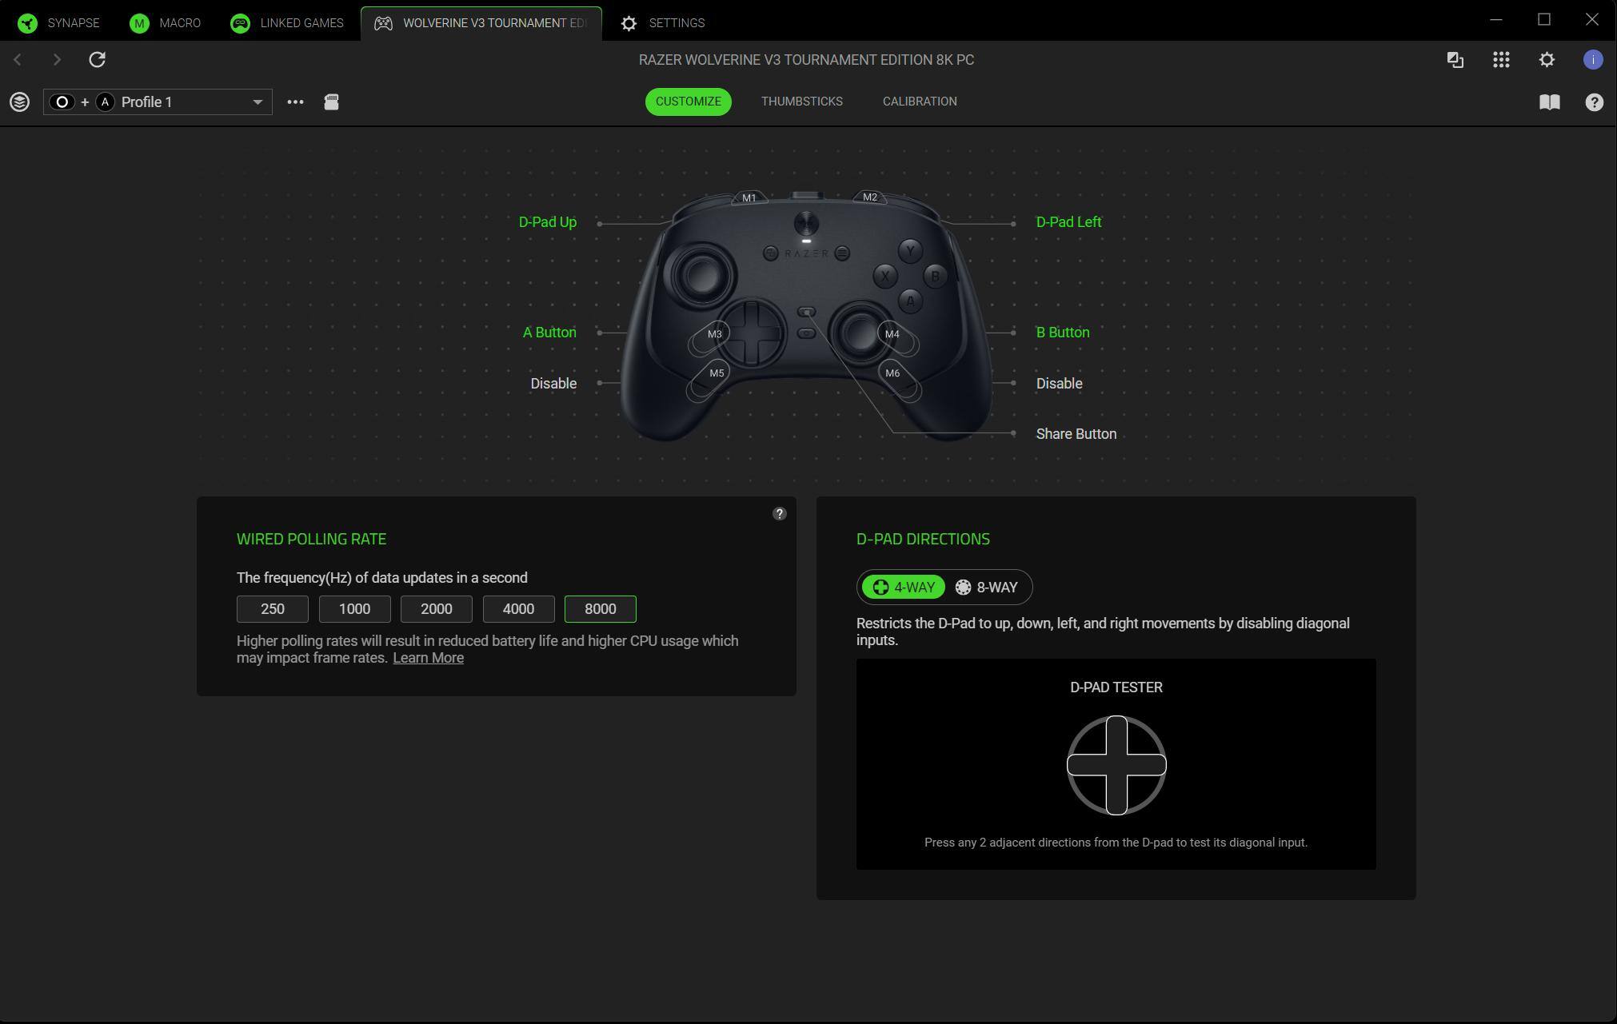Viewport: 1617px width, 1024px height.
Task: Open the onboard memory card icon
Action: pos(331,102)
